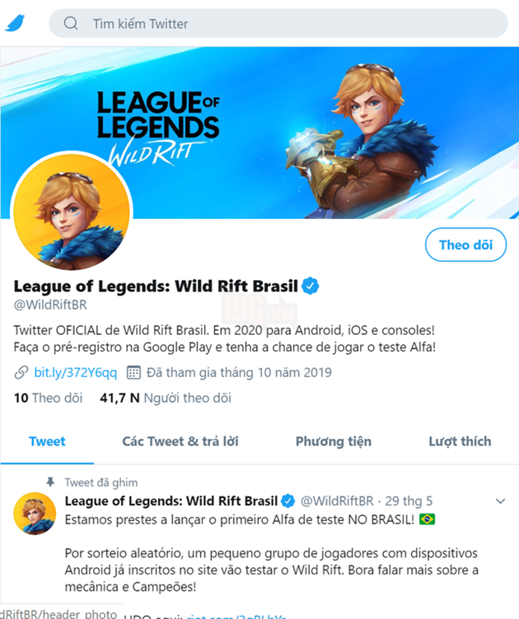Click the verified badge beside profile name

(311, 286)
